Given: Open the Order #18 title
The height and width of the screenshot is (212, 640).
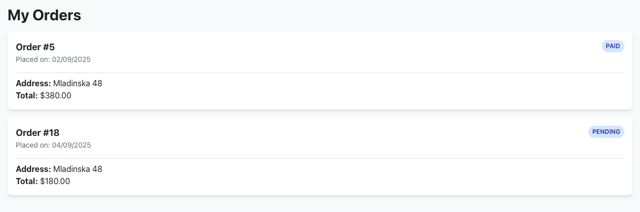Looking at the screenshot, I should pyautogui.click(x=38, y=133).
